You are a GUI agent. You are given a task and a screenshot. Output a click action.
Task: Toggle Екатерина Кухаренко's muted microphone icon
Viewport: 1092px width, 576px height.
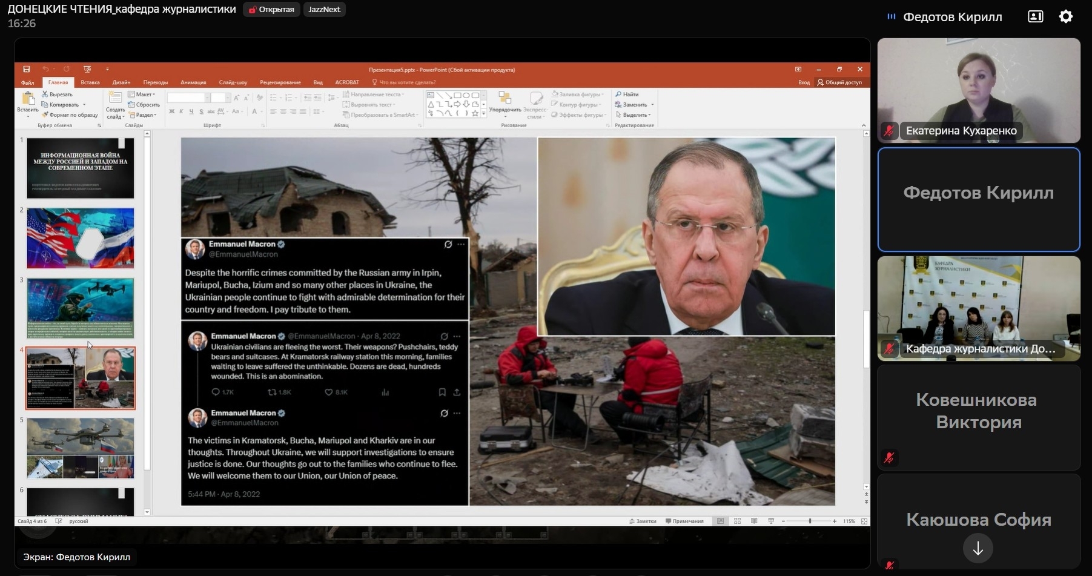(888, 131)
